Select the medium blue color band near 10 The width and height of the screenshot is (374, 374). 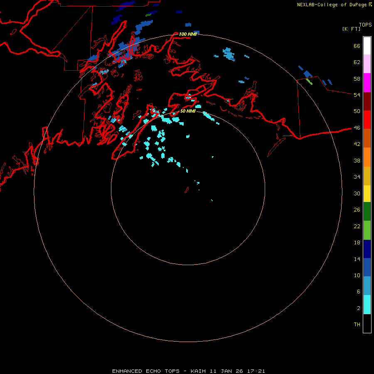(x=367, y=267)
